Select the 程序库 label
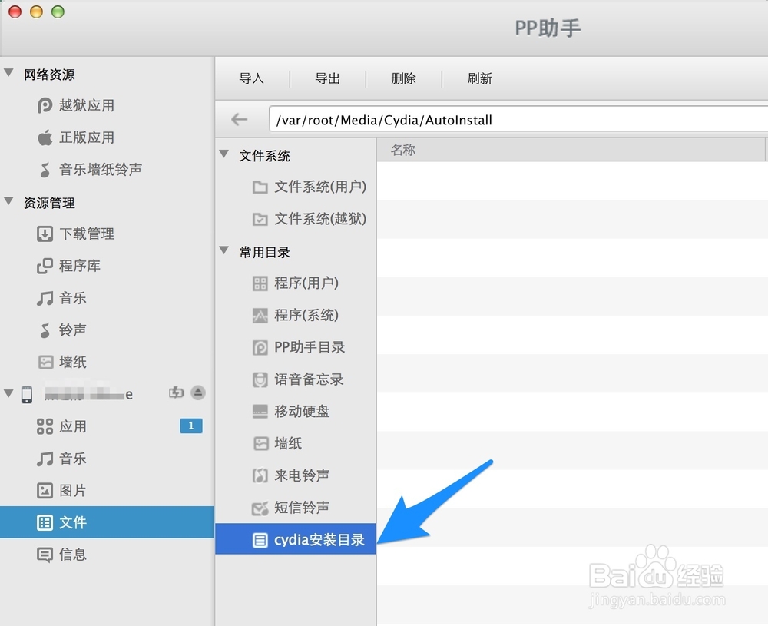768x626 pixels. [80, 266]
